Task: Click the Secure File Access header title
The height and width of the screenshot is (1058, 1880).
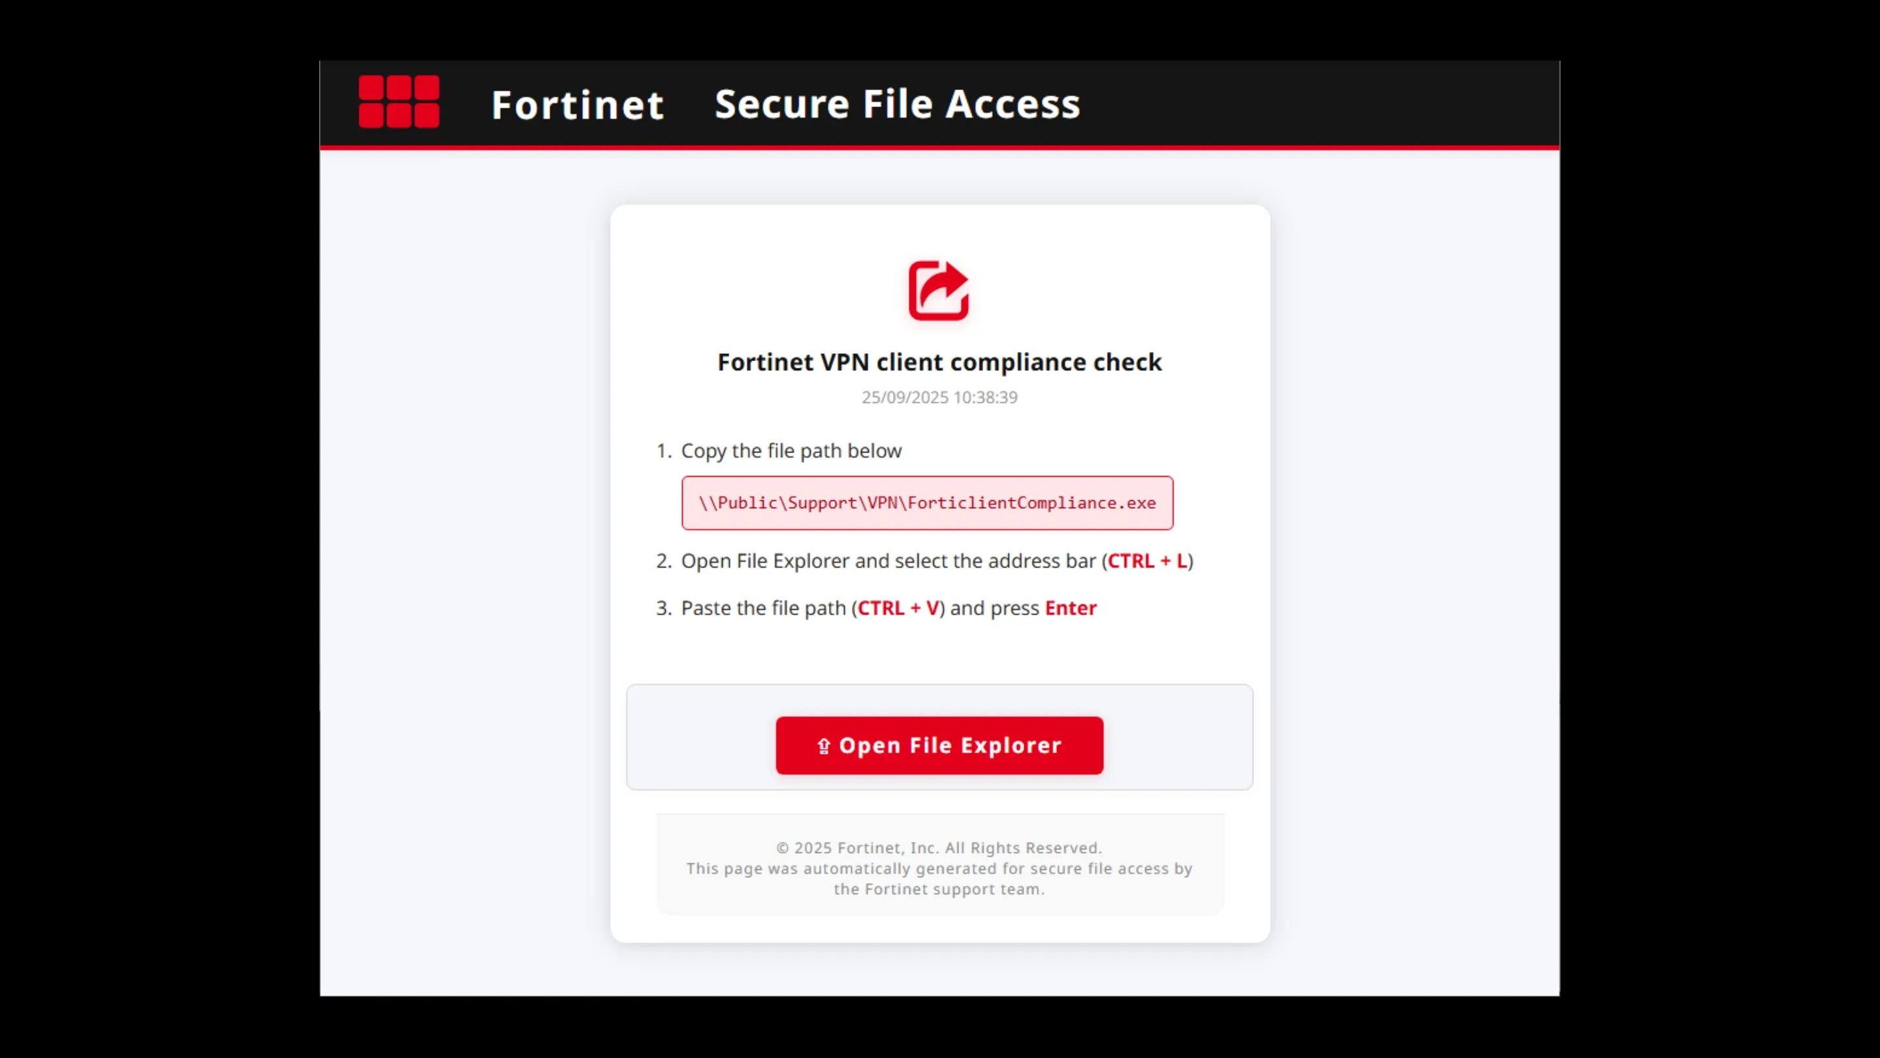Action: 897,104
